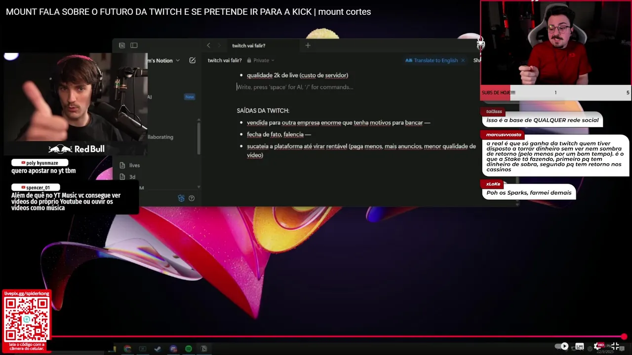Open YouTube player settings gear
This screenshot has width=632, height=355.
point(598,346)
